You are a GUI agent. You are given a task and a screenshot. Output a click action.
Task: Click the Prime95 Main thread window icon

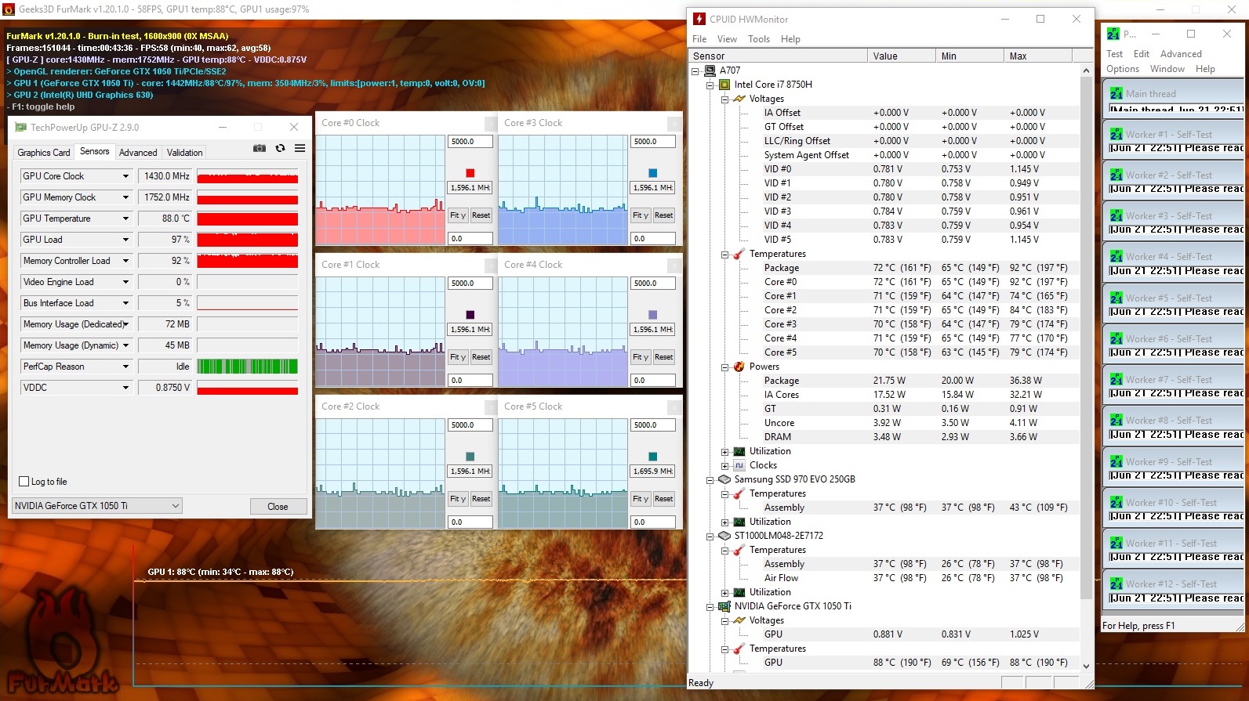point(1116,93)
